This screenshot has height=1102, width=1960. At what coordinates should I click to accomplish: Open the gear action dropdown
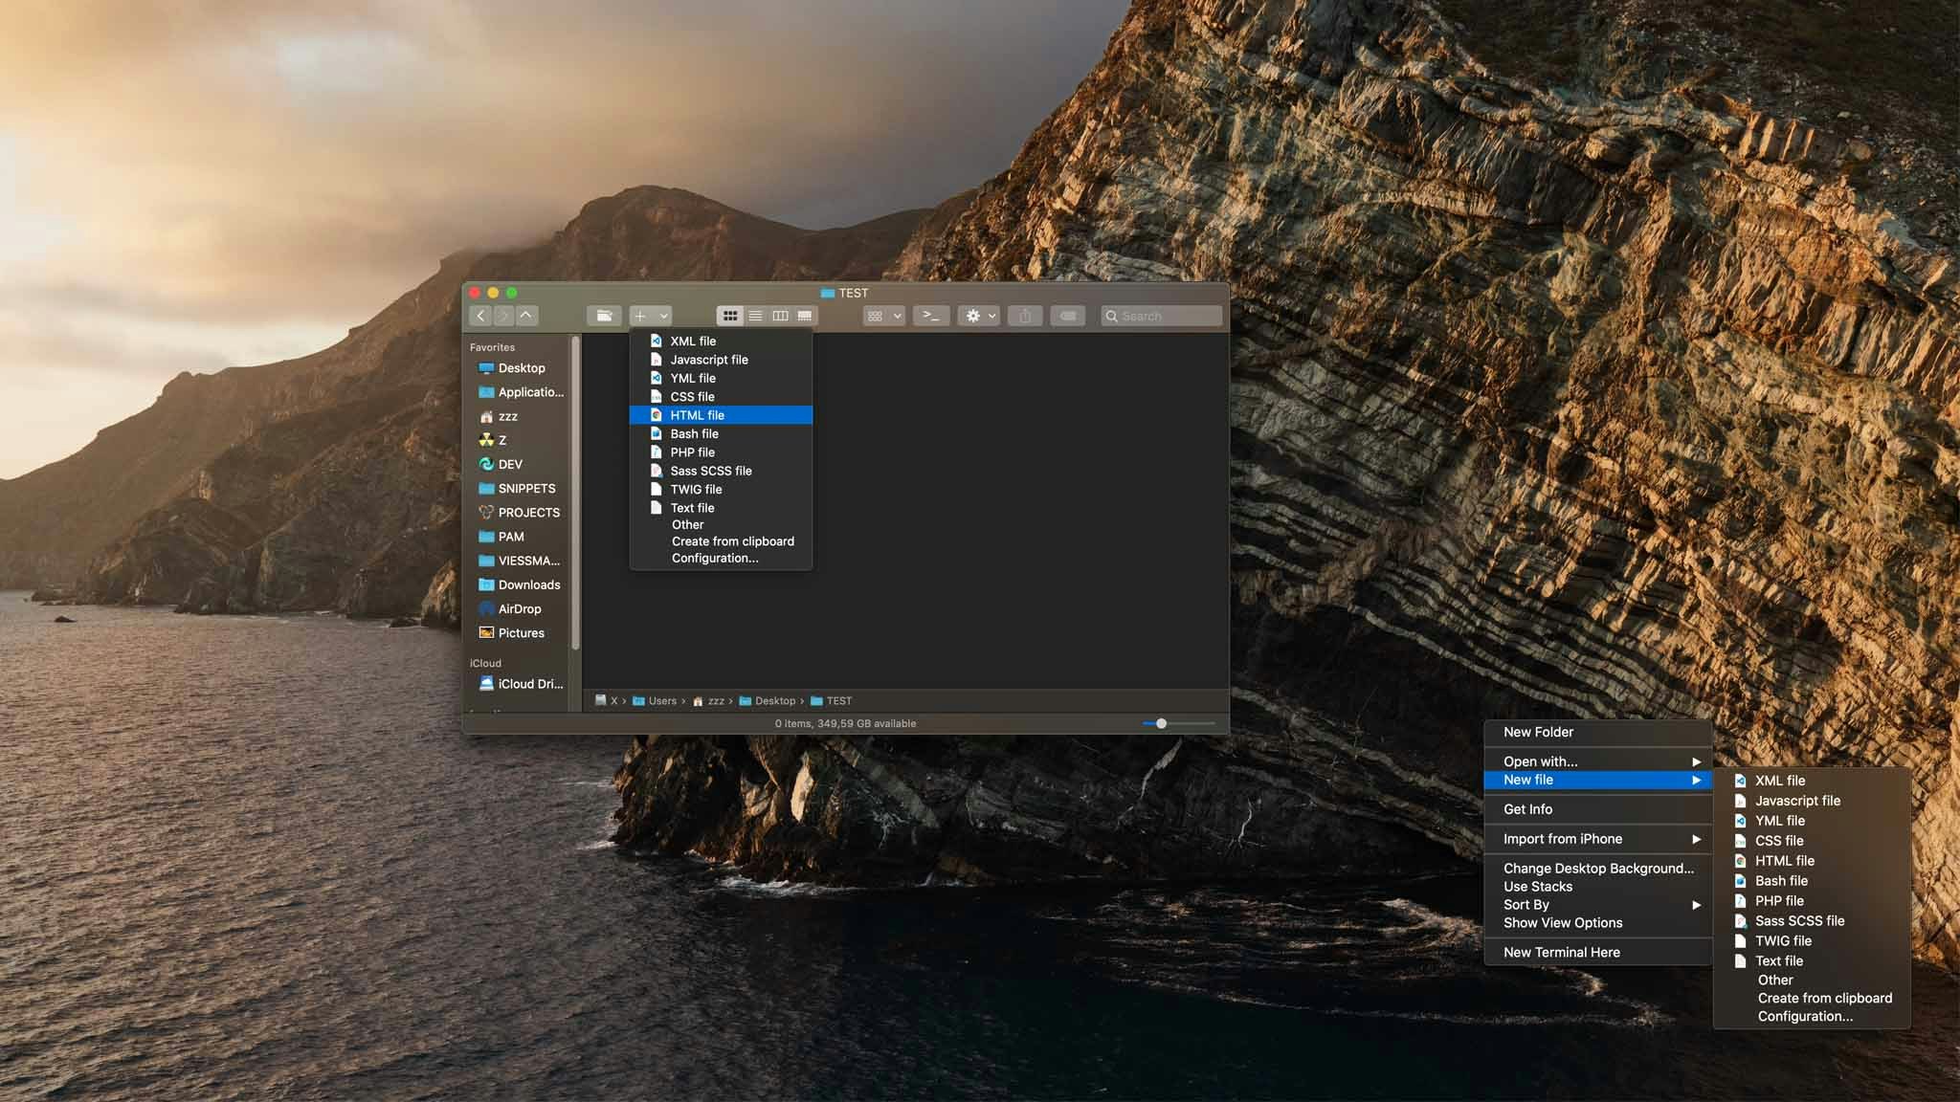pos(979,316)
